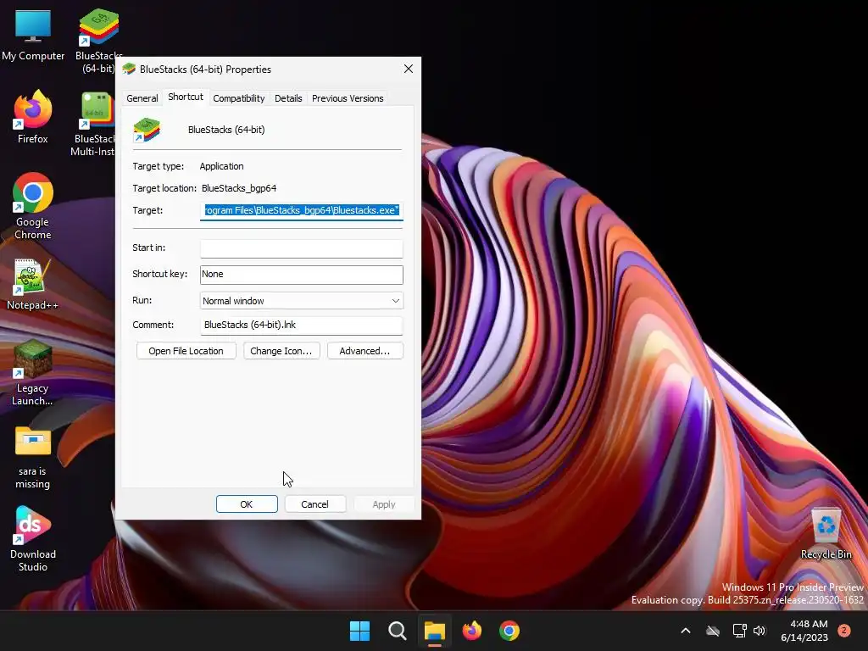Viewport: 868px width, 651px height.
Task: Open clock and date flyout
Action: pos(804,631)
